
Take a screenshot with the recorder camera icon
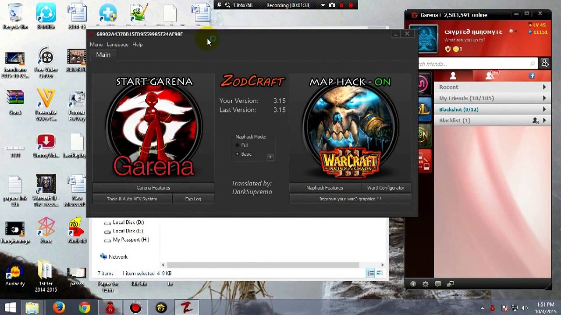pyautogui.click(x=332, y=5)
